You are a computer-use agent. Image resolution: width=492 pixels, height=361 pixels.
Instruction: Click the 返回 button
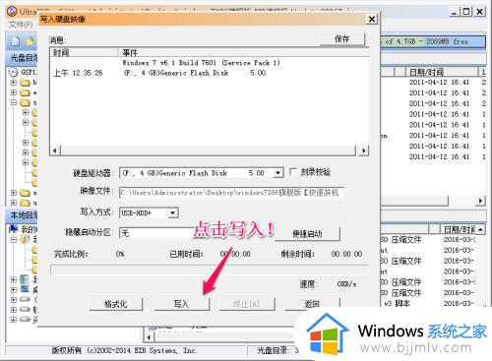312,304
